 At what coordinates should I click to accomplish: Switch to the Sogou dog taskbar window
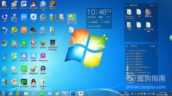[81, 94]
